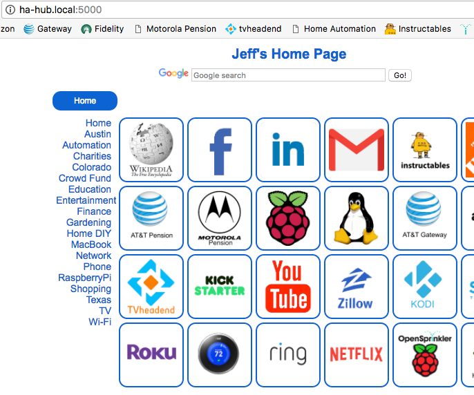The height and width of the screenshot is (395, 474).
Task: Open the TVheadend tile
Action: (151, 287)
